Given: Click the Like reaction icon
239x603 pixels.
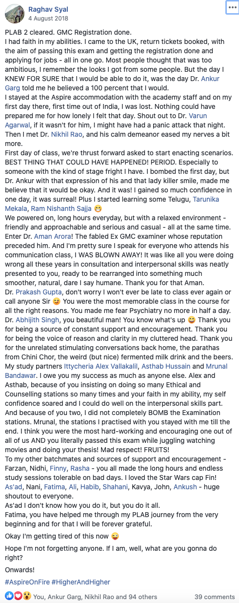Looking at the screenshot, I should 8,596.
